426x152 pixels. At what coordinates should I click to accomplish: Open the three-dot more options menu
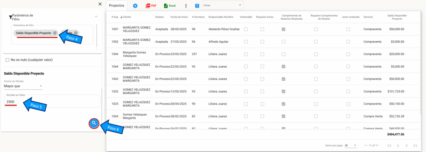pyautogui.click(x=186, y=5)
